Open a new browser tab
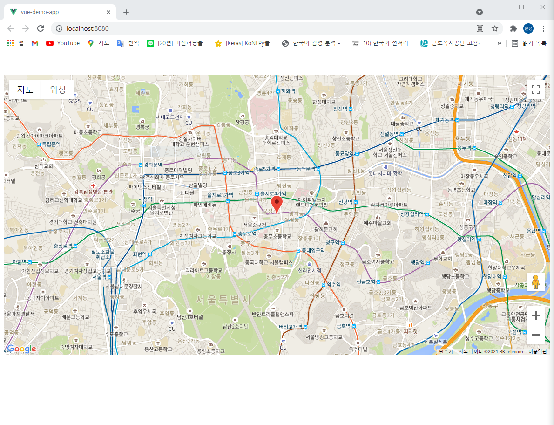The image size is (554, 425). click(x=126, y=12)
